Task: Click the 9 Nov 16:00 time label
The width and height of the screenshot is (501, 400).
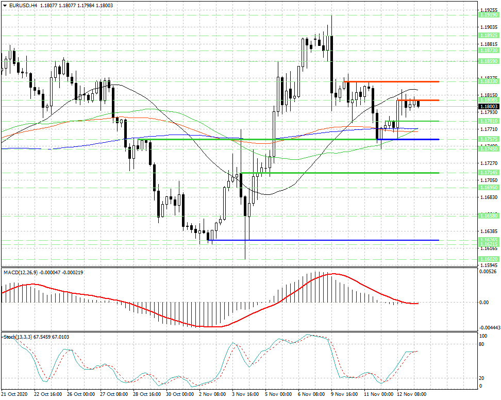Action: click(344, 394)
